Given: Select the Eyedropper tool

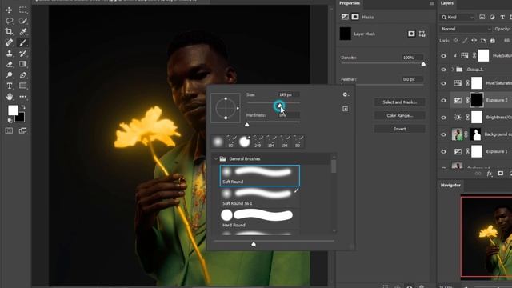Looking at the screenshot, I should click(23, 32).
